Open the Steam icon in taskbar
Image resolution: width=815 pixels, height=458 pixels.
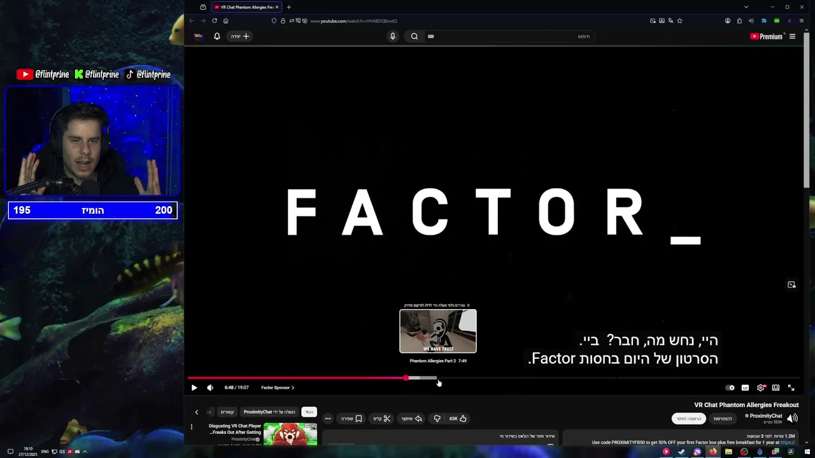click(681, 452)
